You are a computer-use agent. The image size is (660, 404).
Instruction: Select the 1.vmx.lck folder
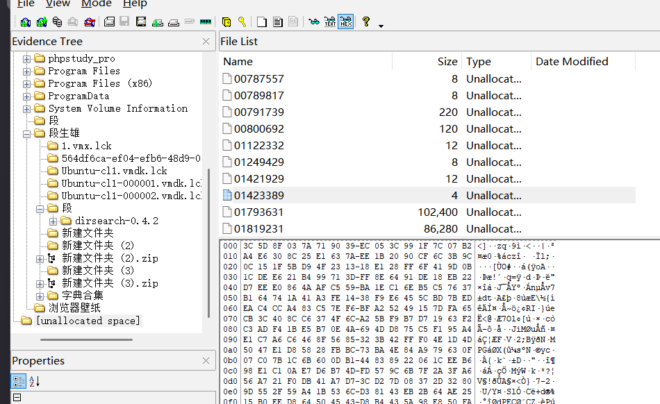point(86,146)
